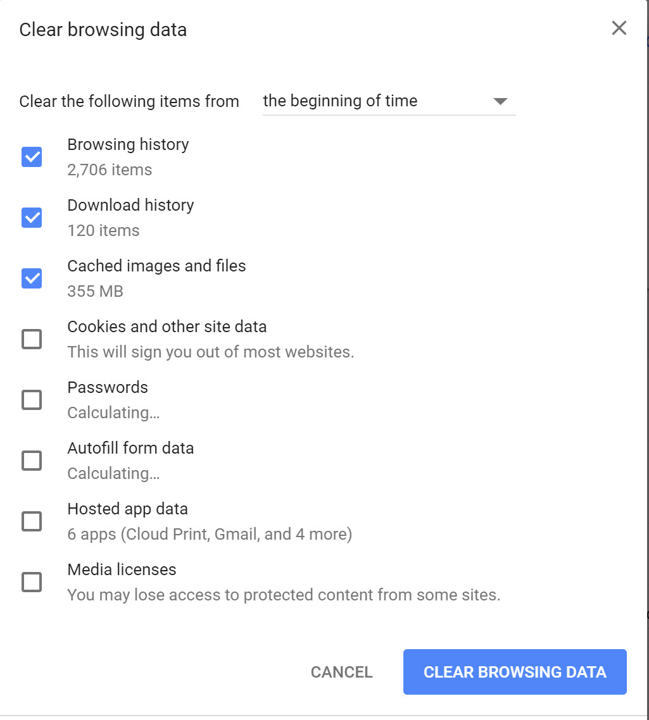Enable the Media licenses checkbox

tap(32, 582)
